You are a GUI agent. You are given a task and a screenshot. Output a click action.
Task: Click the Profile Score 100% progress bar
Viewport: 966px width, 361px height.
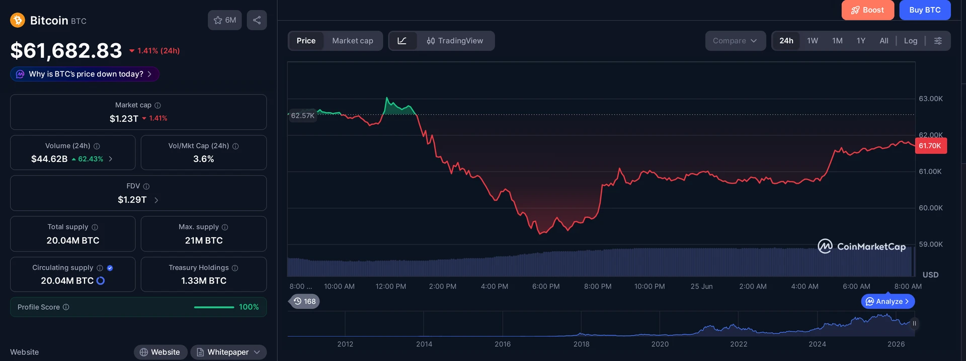[214, 307]
